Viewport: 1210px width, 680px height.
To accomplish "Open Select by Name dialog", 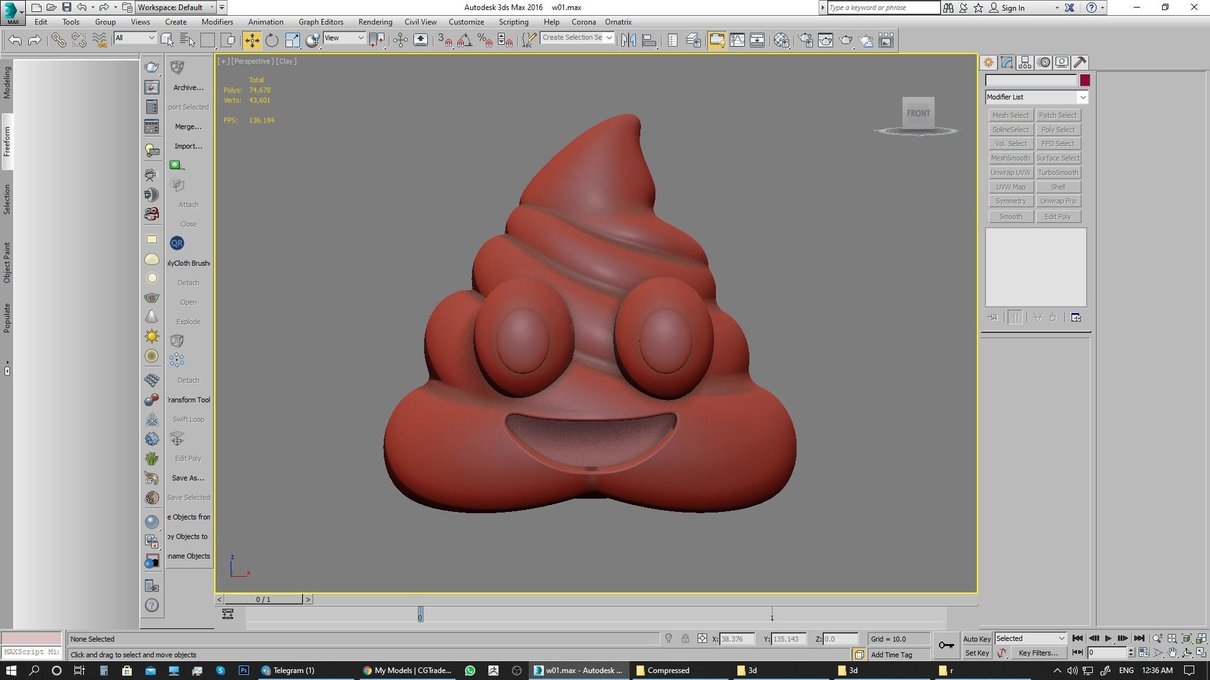I will (187, 40).
